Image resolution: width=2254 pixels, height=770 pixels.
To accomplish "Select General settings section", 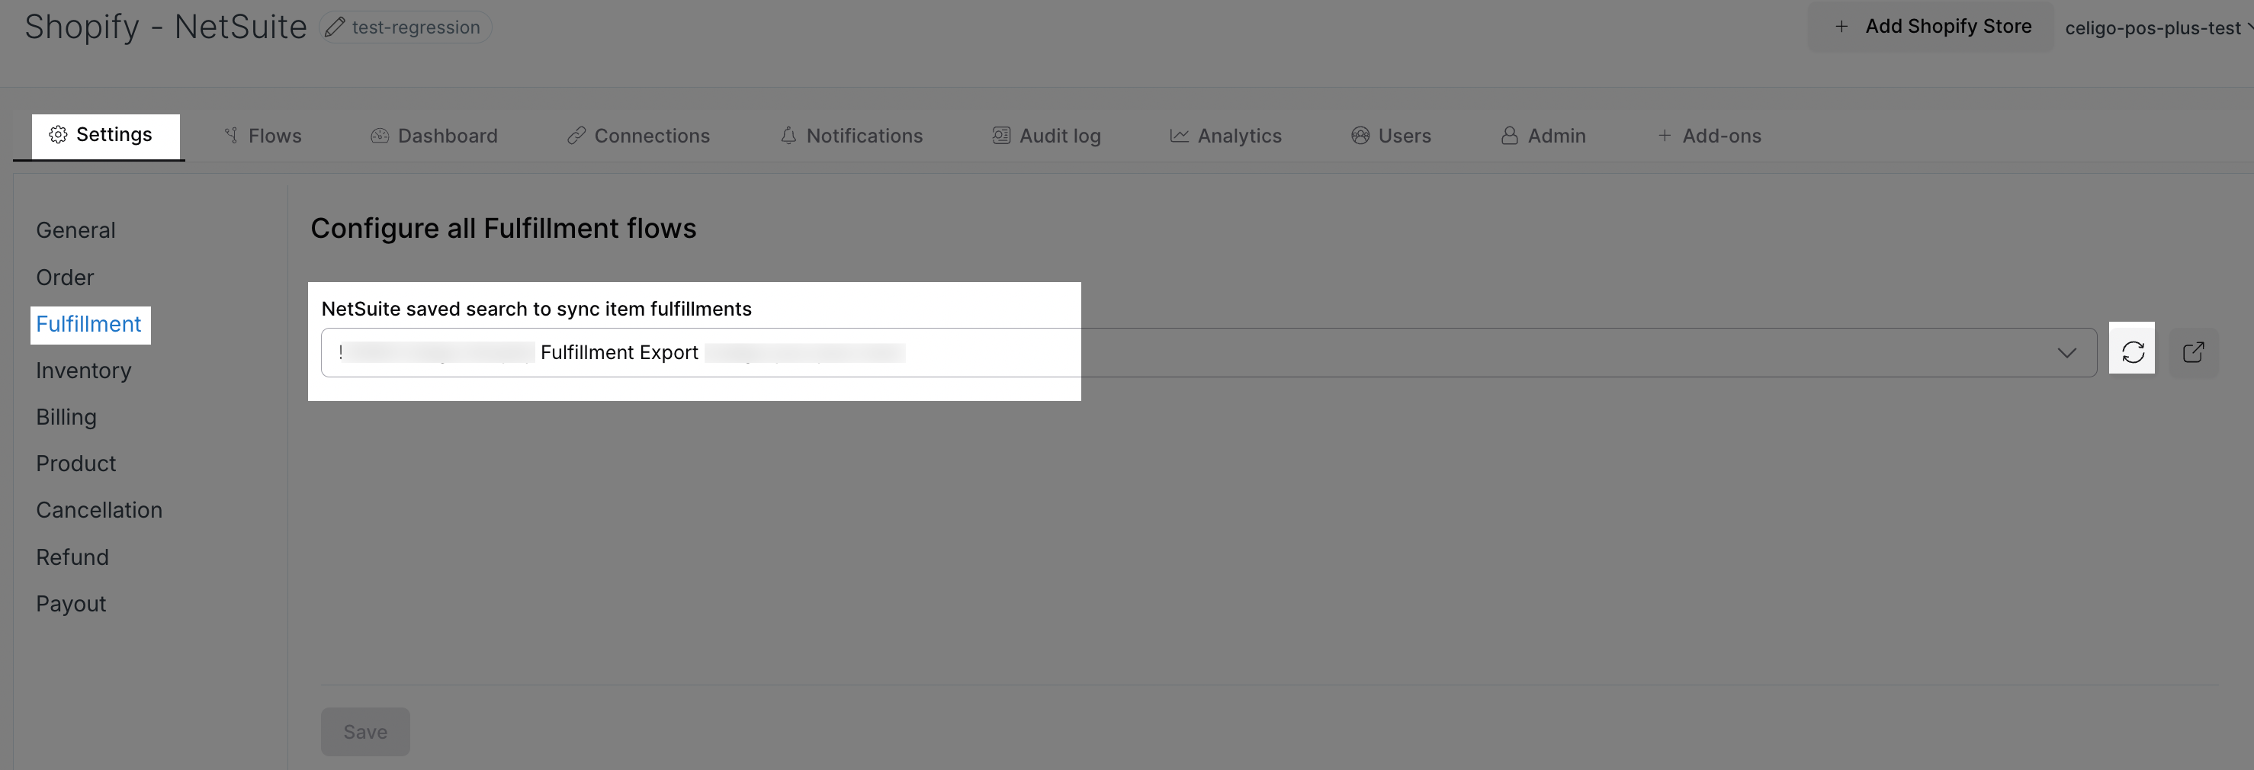I will [75, 230].
